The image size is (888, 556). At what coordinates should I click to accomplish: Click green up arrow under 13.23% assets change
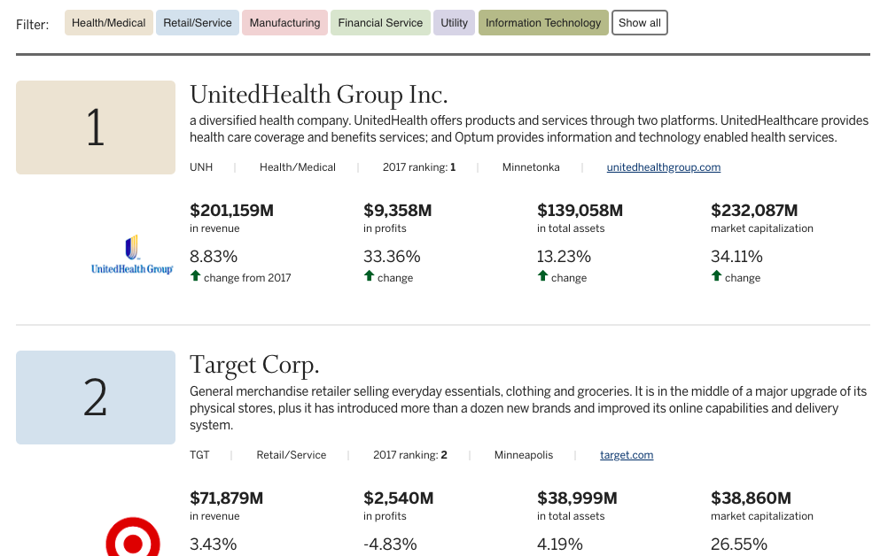pos(543,276)
